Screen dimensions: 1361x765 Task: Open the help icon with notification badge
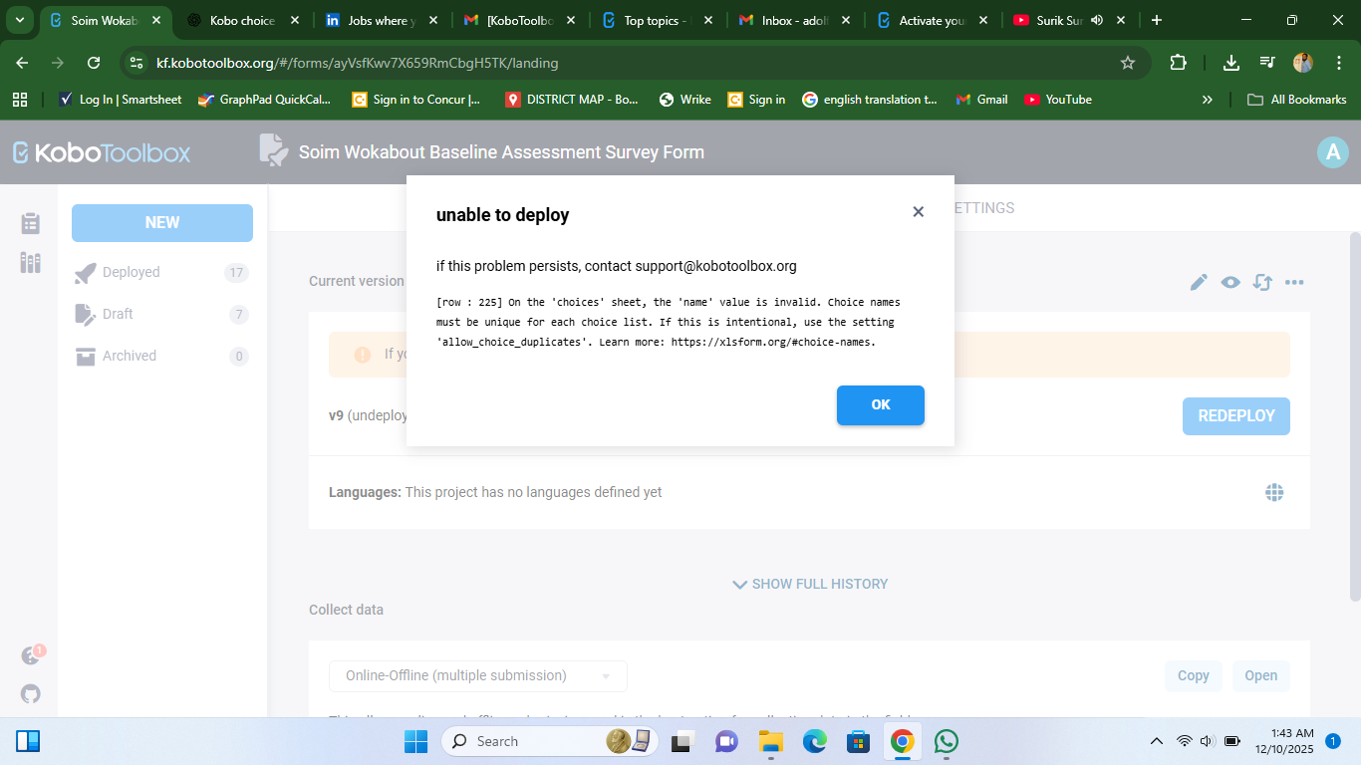point(31,656)
